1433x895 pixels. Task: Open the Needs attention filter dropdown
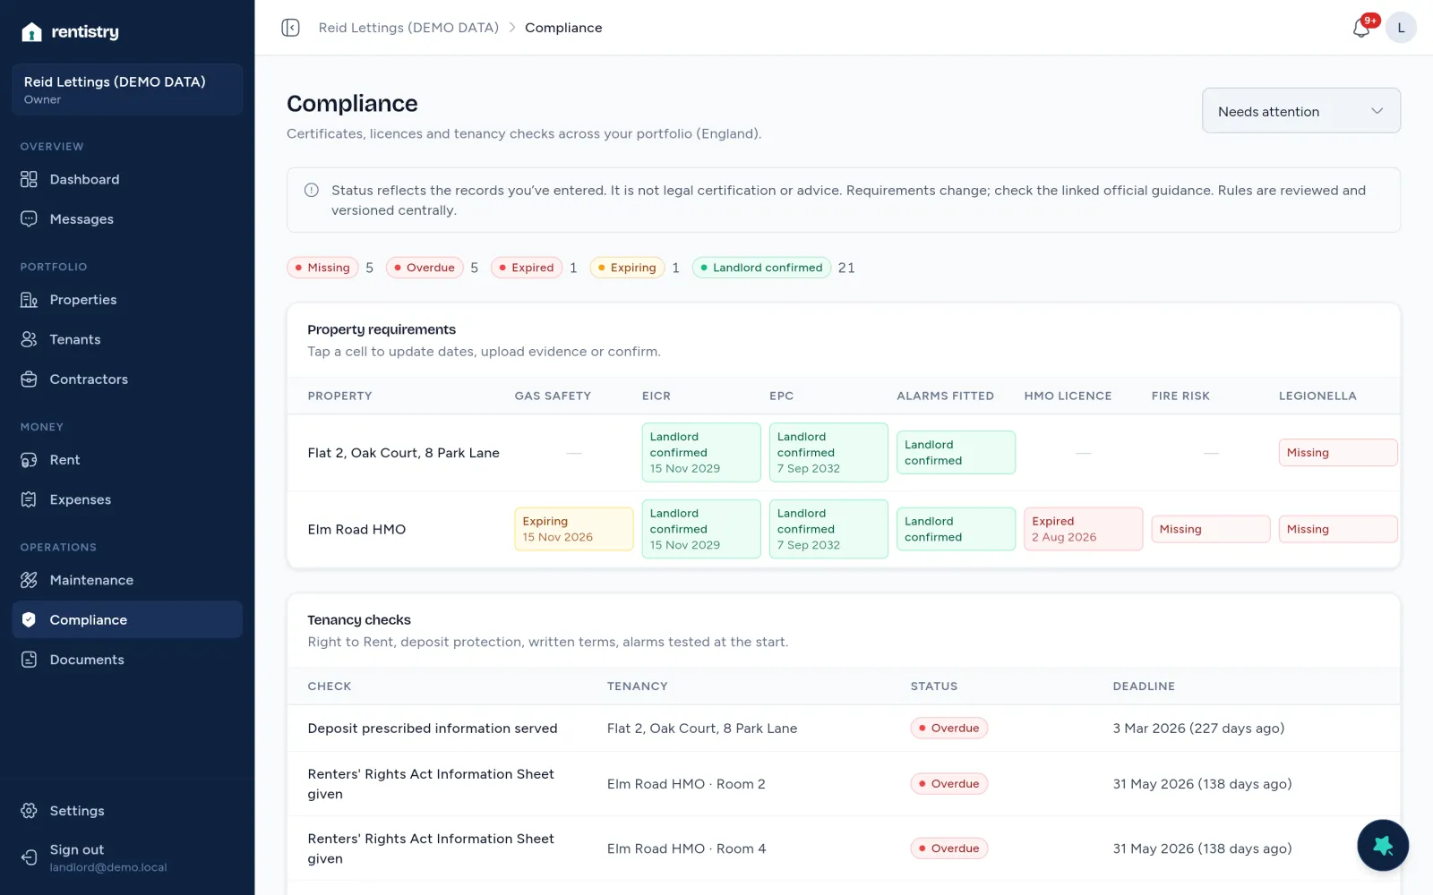[1300, 111]
